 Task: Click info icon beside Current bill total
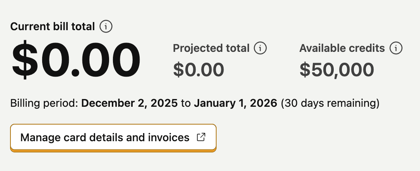pyautogui.click(x=106, y=27)
